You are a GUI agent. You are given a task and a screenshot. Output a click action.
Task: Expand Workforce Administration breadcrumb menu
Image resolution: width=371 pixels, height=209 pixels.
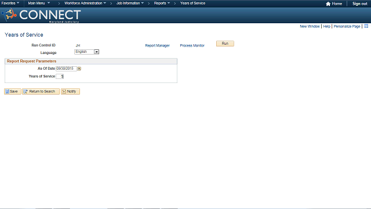pyautogui.click(x=85, y=3)
